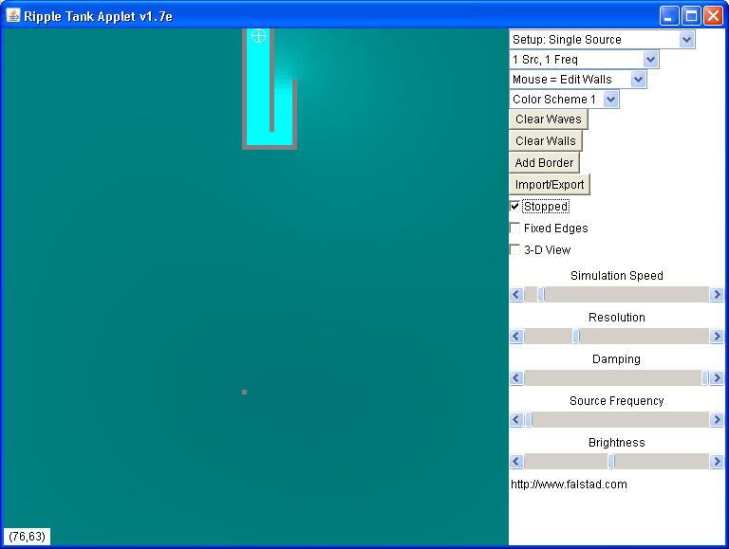Click Simulation Speed right arrow

717,295
